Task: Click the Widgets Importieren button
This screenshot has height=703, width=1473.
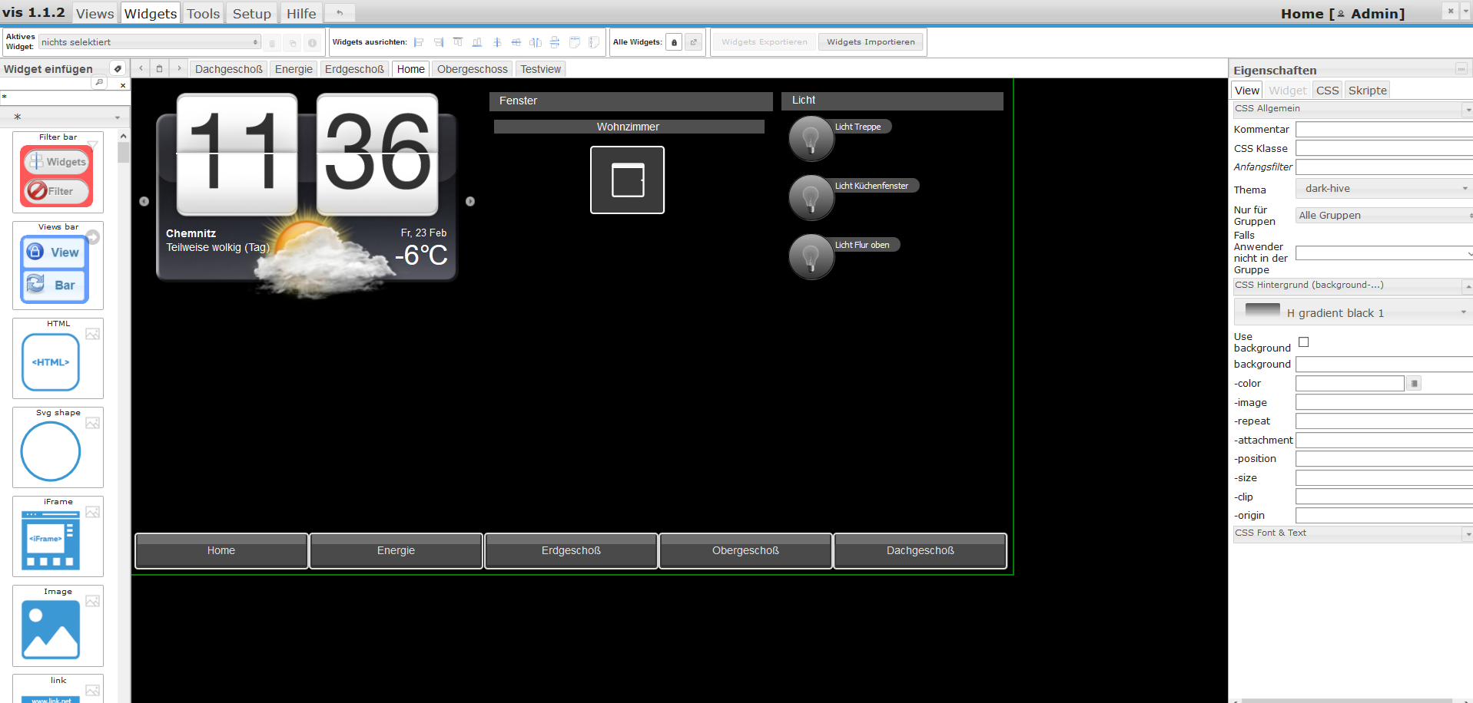Action: tap(871, 42)
